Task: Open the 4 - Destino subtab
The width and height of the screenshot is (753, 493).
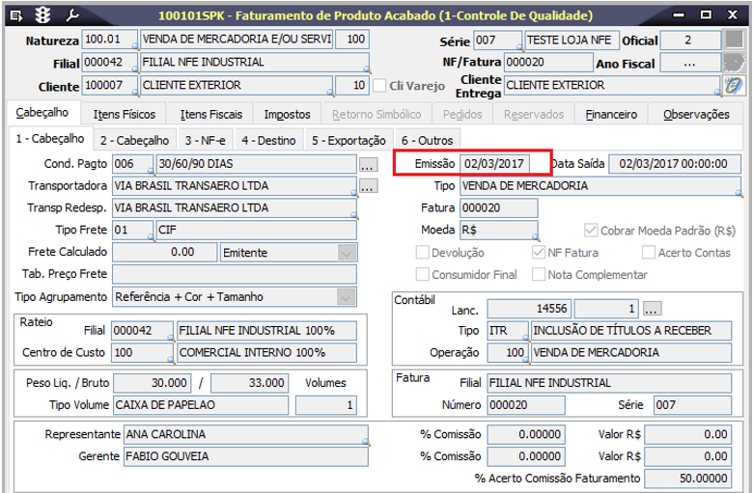Action: [x=268, y=141]
